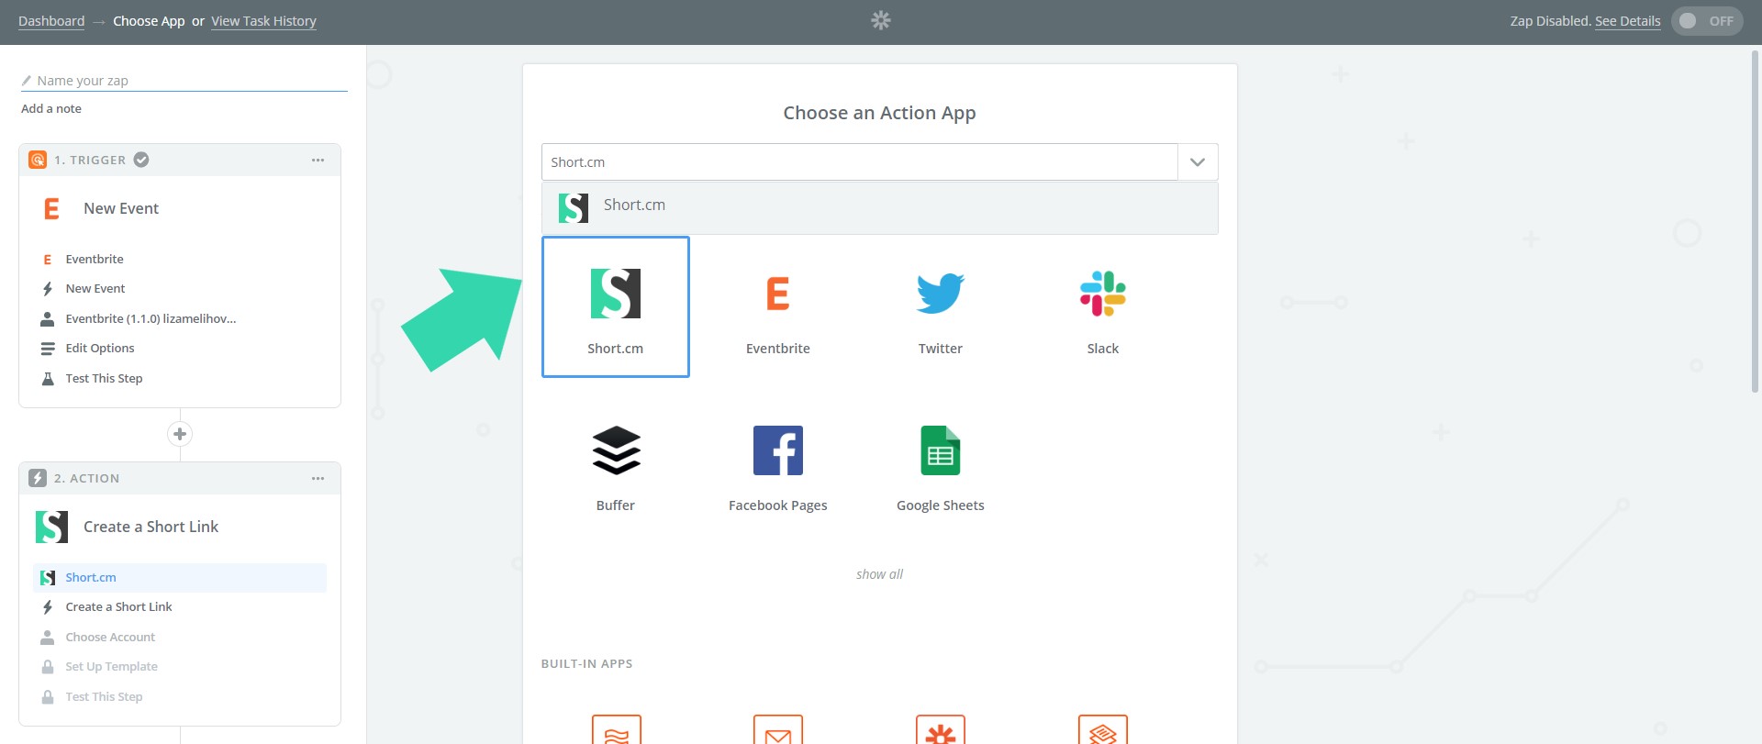
Task: Open View Task History link
Action: 263,21
